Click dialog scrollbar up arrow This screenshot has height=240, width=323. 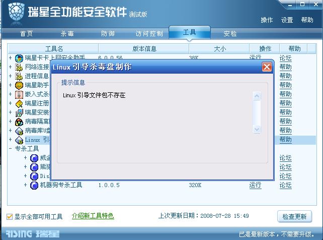pyautogui.click(x=257, y=96)
